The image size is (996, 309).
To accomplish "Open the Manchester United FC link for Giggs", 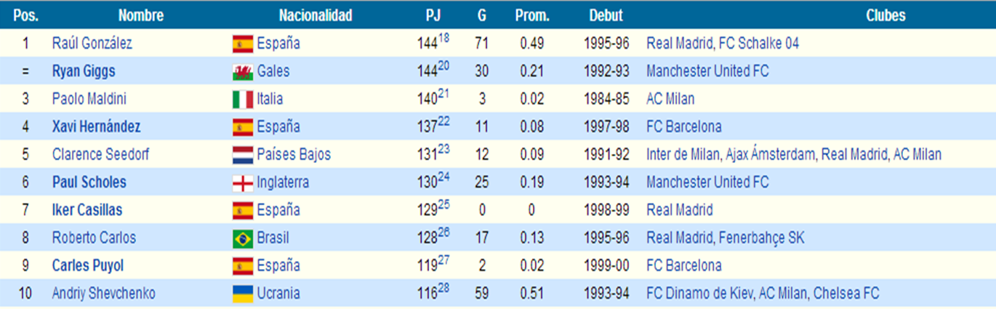I will point(707,71).
